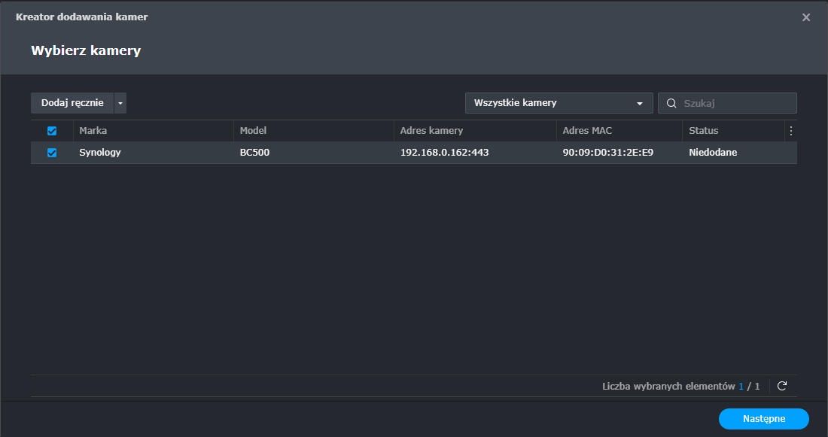The image size is (828, 437).
Task: Click the Następne button
Action: click(763, 418)
